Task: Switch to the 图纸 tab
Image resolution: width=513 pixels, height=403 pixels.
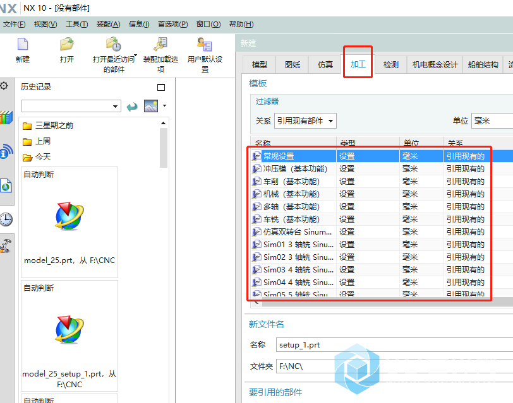Action: [x=293, y=65]
